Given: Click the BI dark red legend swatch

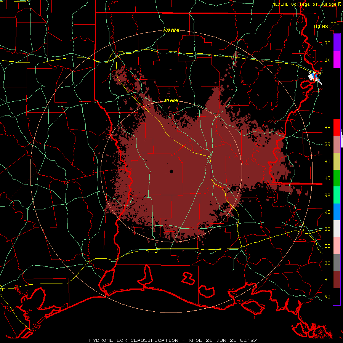Looking at the screenshot, I should point(337,280).
